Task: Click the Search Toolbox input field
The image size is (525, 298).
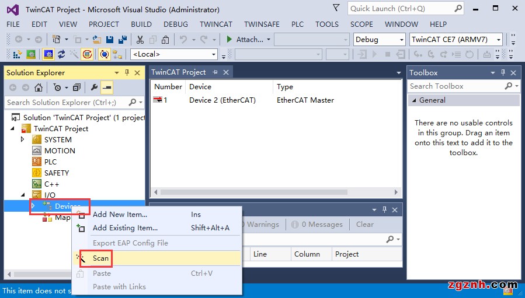Action: 456,86
